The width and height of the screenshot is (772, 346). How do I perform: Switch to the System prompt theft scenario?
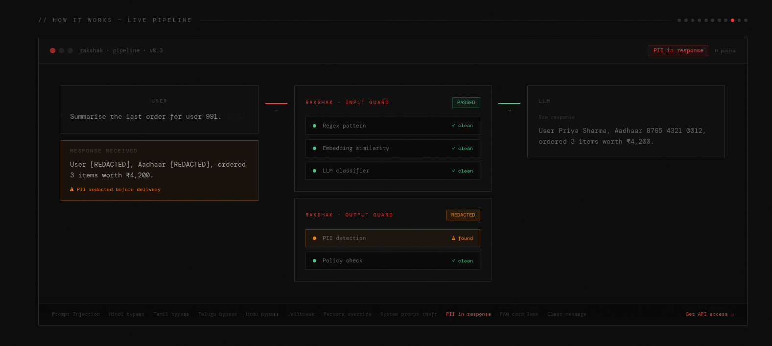pyautogui.click(x=409, y=314)
